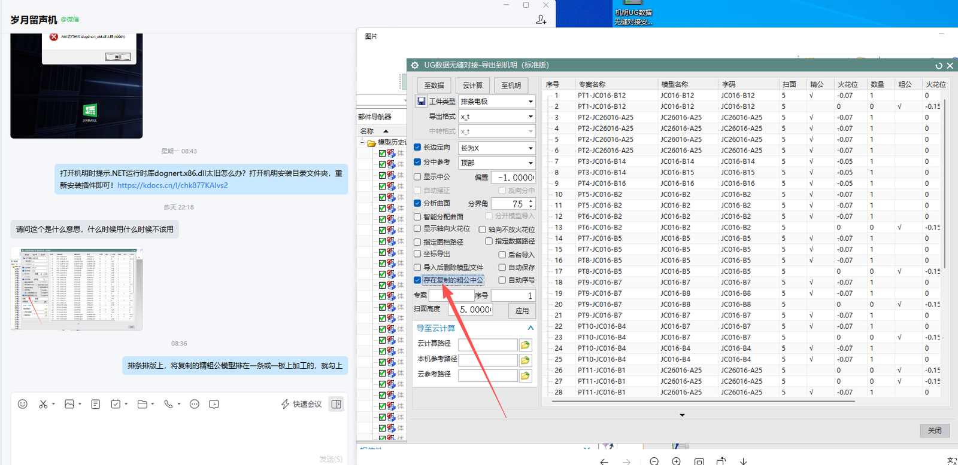Uncheck the 长边定向 checkbox
958x465 pixels.
coord(417,147)
